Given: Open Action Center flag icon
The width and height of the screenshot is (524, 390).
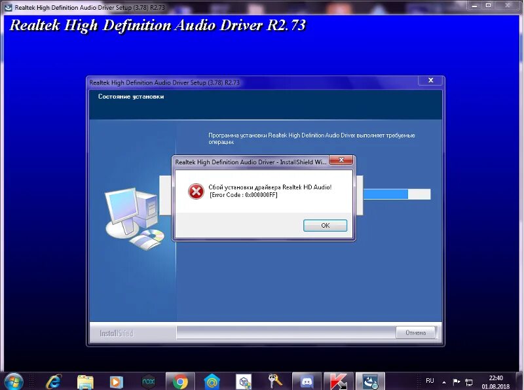Looking at the screenshot, I should tap(456, 381).
